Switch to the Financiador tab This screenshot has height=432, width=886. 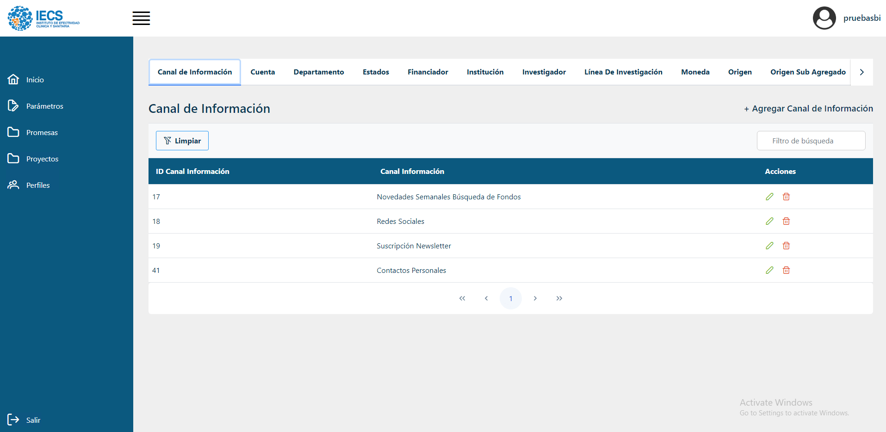point(428,72)
